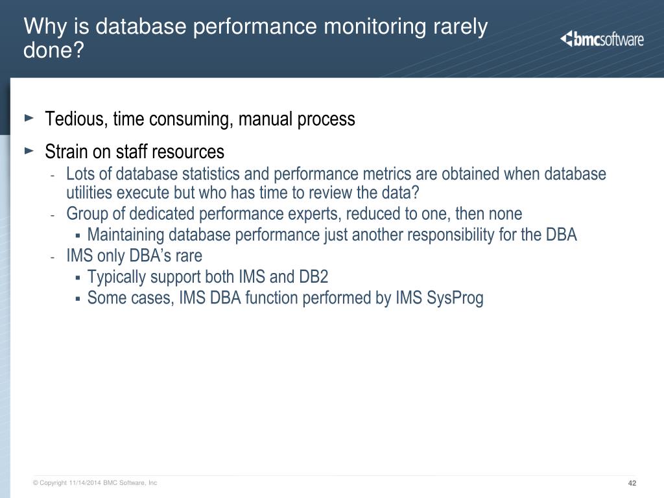Click the IMS only DBA's rare line
Screen dimensions: 664x498
(x=134, y=255)
